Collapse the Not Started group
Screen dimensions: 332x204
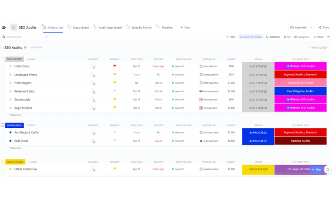coord(2,59)
